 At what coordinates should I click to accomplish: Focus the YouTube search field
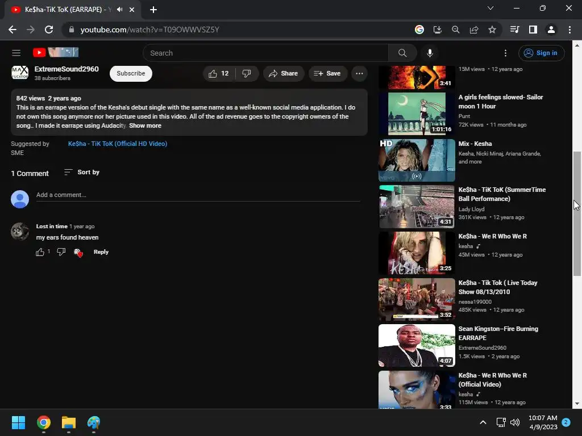pos(265,53)
